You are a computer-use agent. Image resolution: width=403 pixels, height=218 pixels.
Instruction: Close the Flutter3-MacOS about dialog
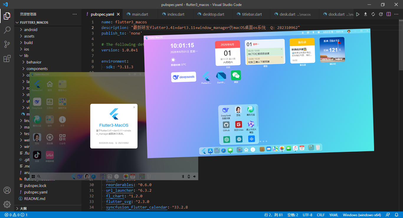[134, 107]
